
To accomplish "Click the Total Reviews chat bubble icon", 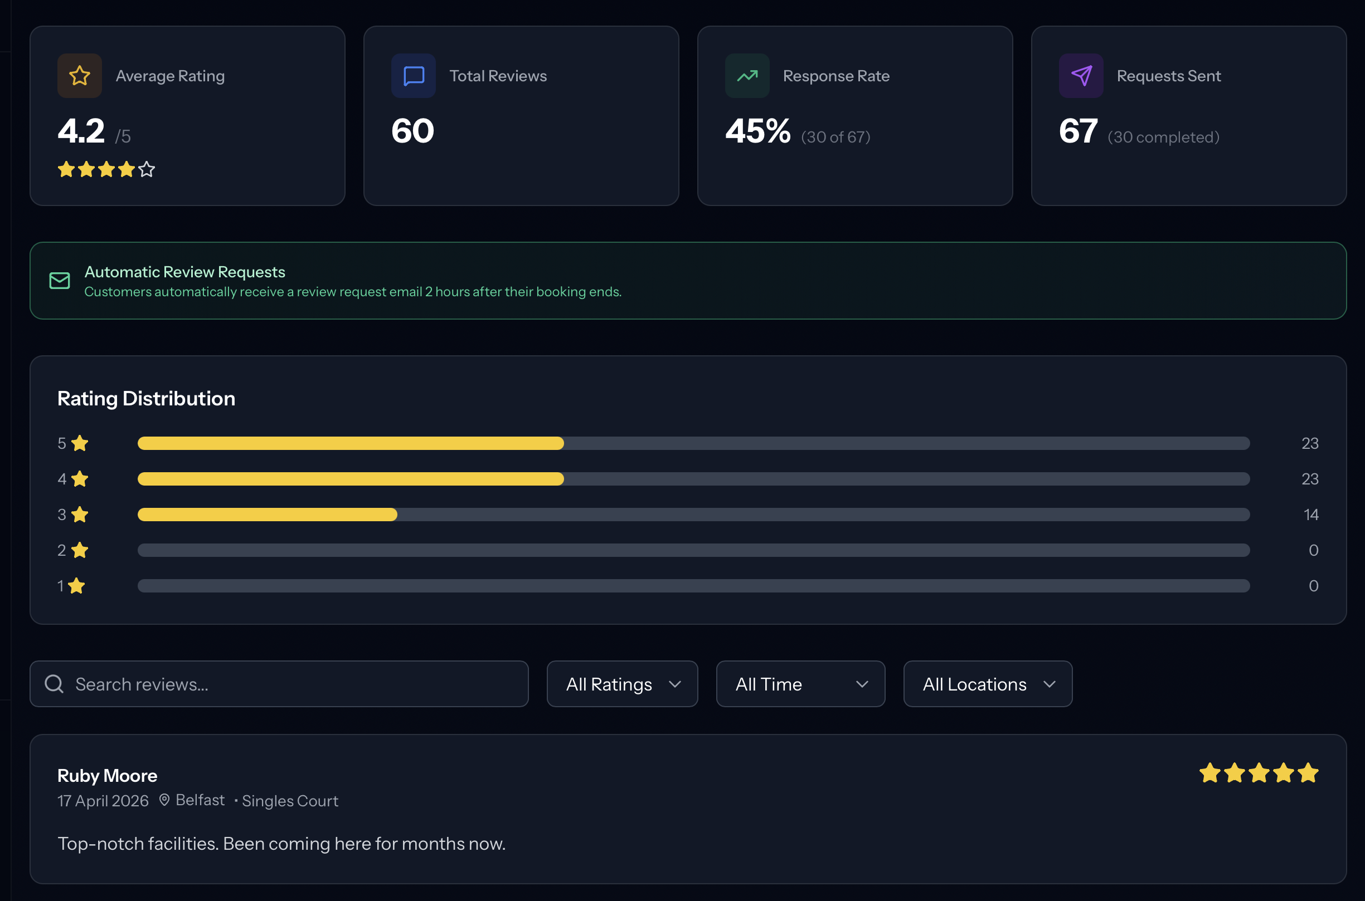I will (x=414, y=76).
